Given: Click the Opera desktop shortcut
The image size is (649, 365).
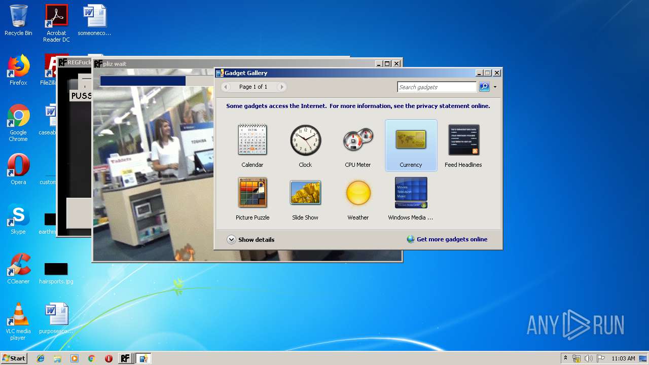Looking at the screenshot, I should [x=18, y=169].
